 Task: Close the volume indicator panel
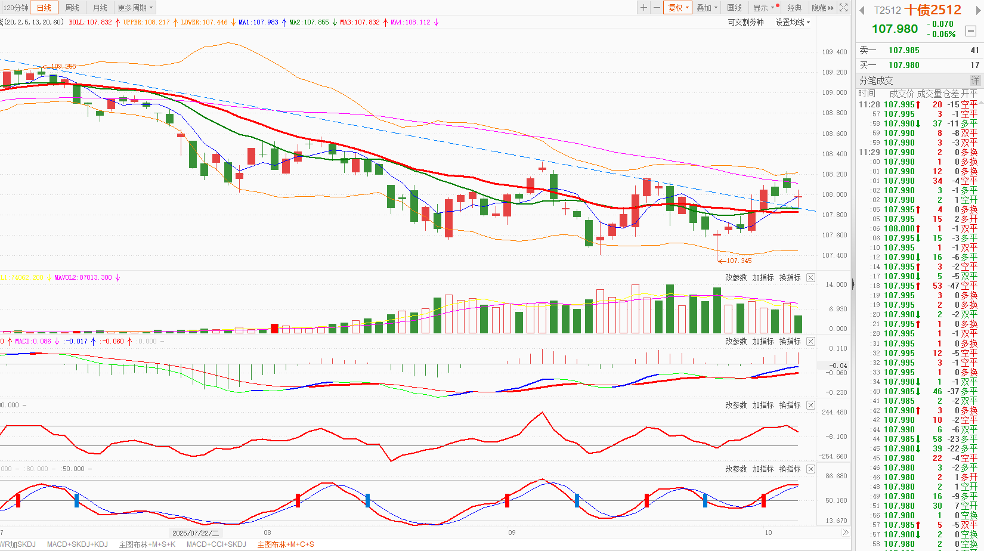pos(810,277)
